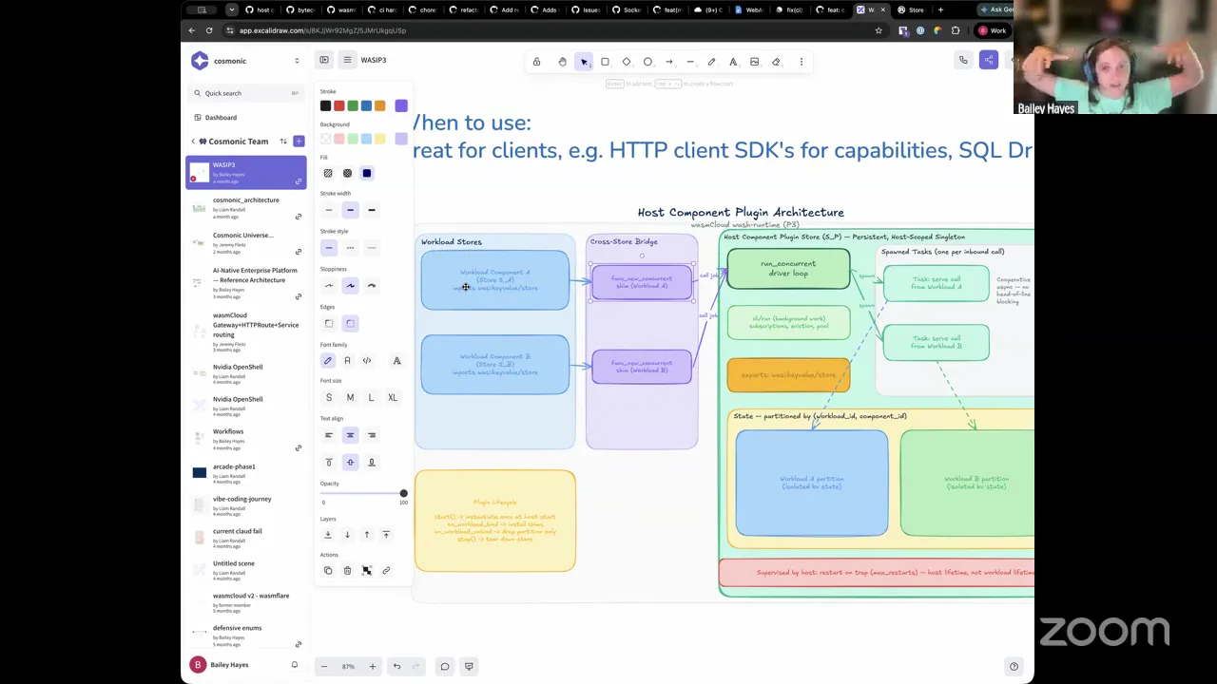Zoom in the canvas
The height and width of the screenshot is (684, 1217).
[x=373, y=667]
